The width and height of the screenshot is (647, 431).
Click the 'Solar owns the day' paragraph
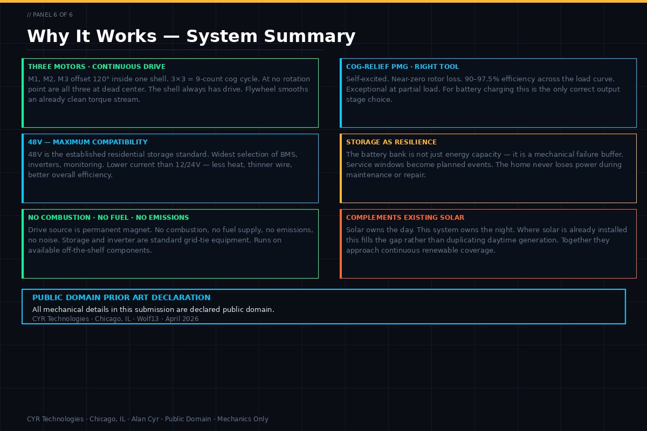tap(486, 240)
